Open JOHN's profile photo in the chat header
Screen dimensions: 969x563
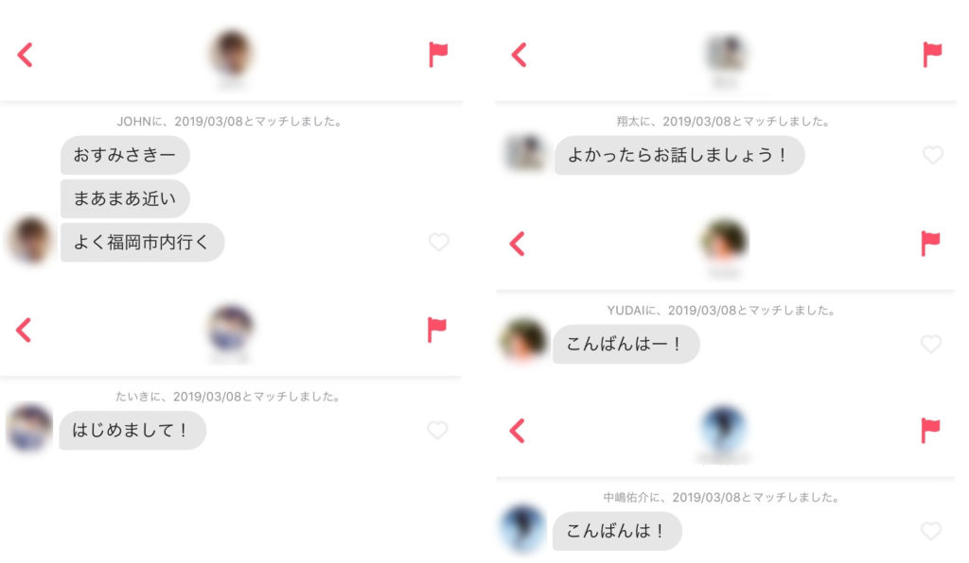click(232, 52)
